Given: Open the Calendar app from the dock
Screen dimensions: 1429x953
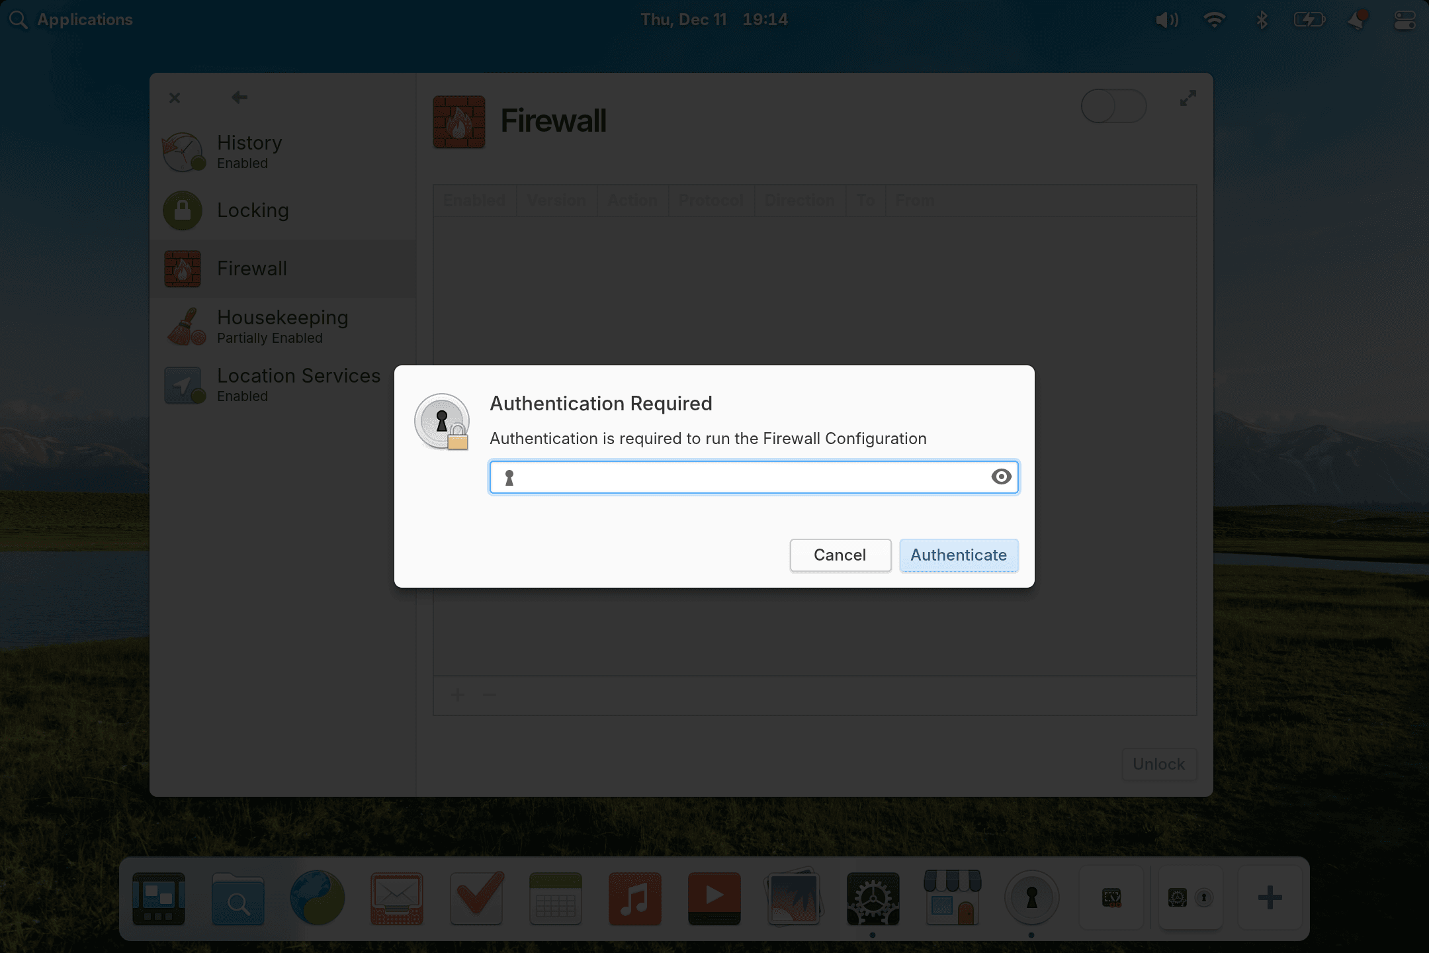Looking at the screenshot, I should (555, 898).
